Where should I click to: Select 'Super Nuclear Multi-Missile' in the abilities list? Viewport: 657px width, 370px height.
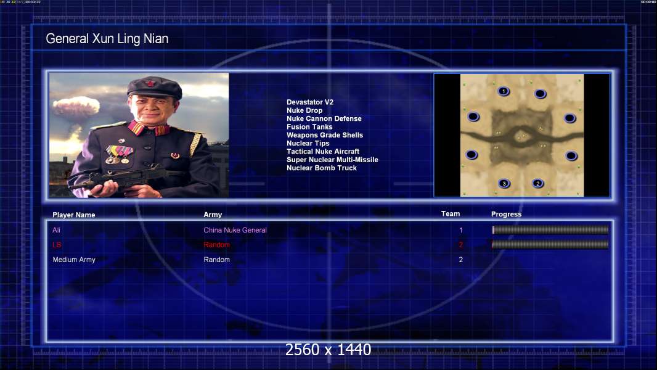coord(332,160)
